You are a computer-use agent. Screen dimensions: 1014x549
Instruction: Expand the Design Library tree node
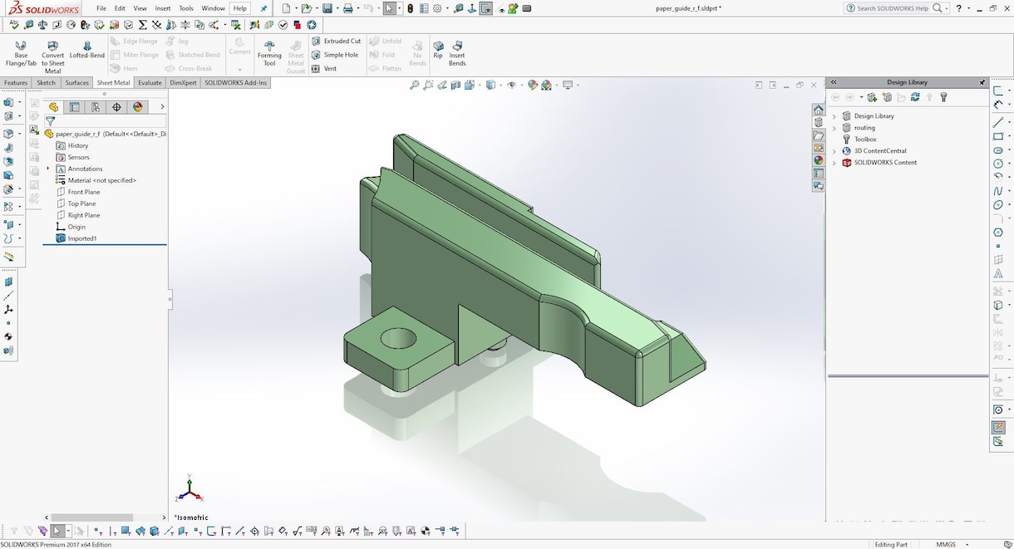(834, 116)
